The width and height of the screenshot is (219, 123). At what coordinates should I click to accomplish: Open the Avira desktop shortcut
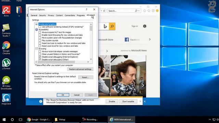(x=6, y=11)
